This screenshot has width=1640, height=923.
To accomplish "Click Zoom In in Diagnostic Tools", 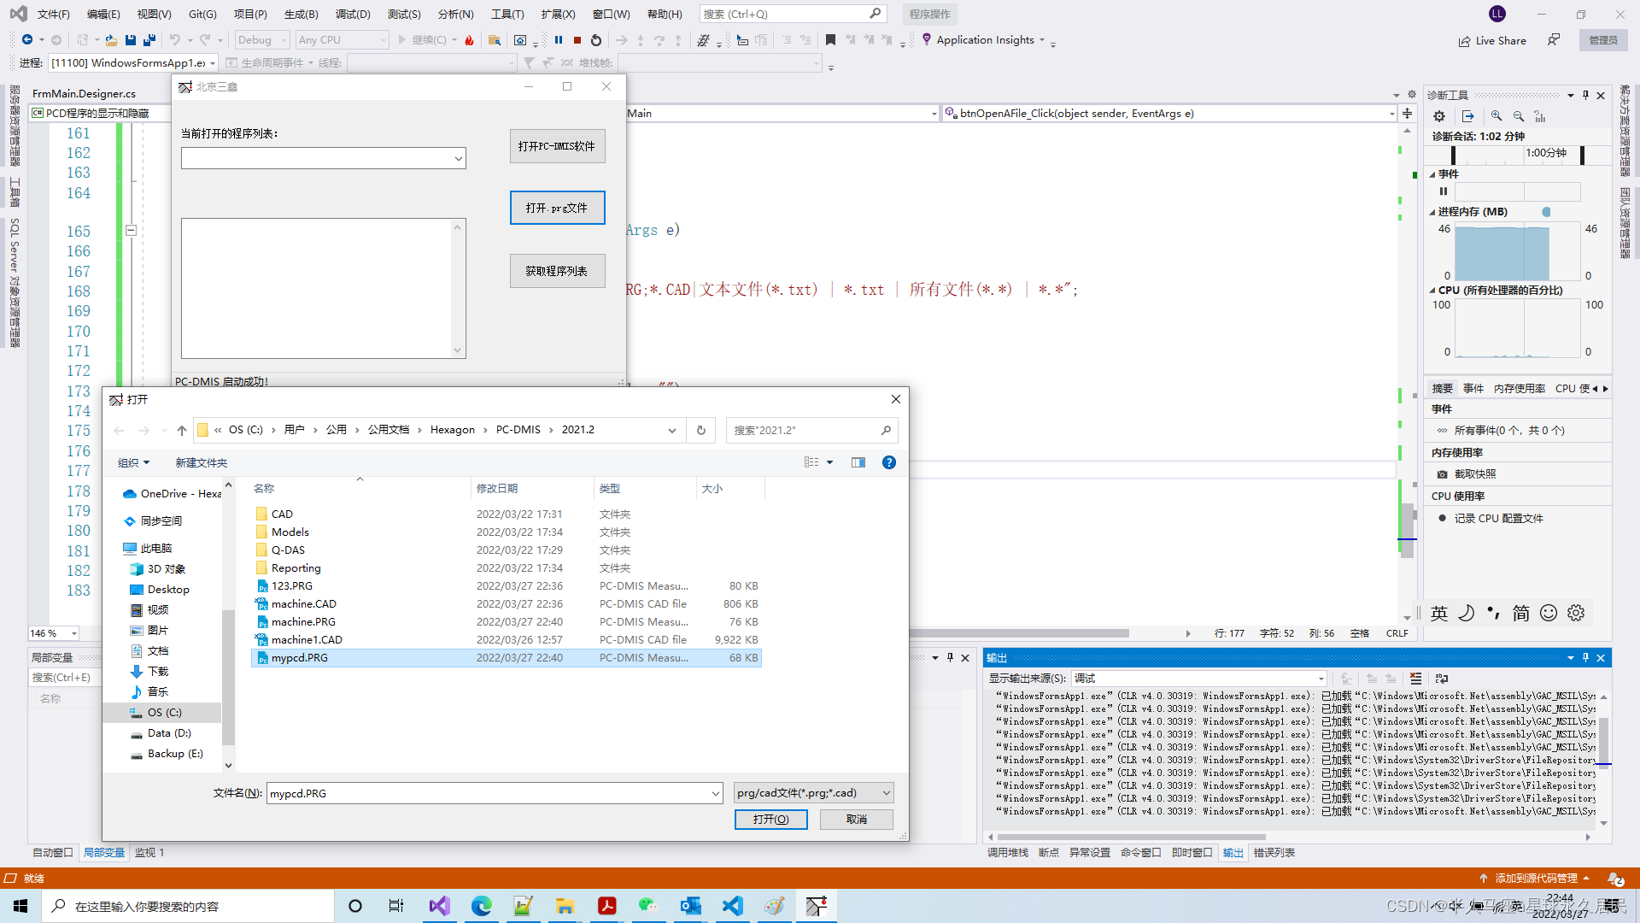I will 1496,116.
